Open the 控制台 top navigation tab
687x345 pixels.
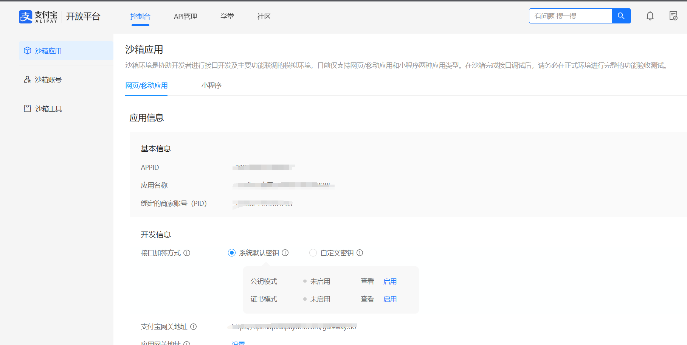pyautogui.click(x=140, y=17)
